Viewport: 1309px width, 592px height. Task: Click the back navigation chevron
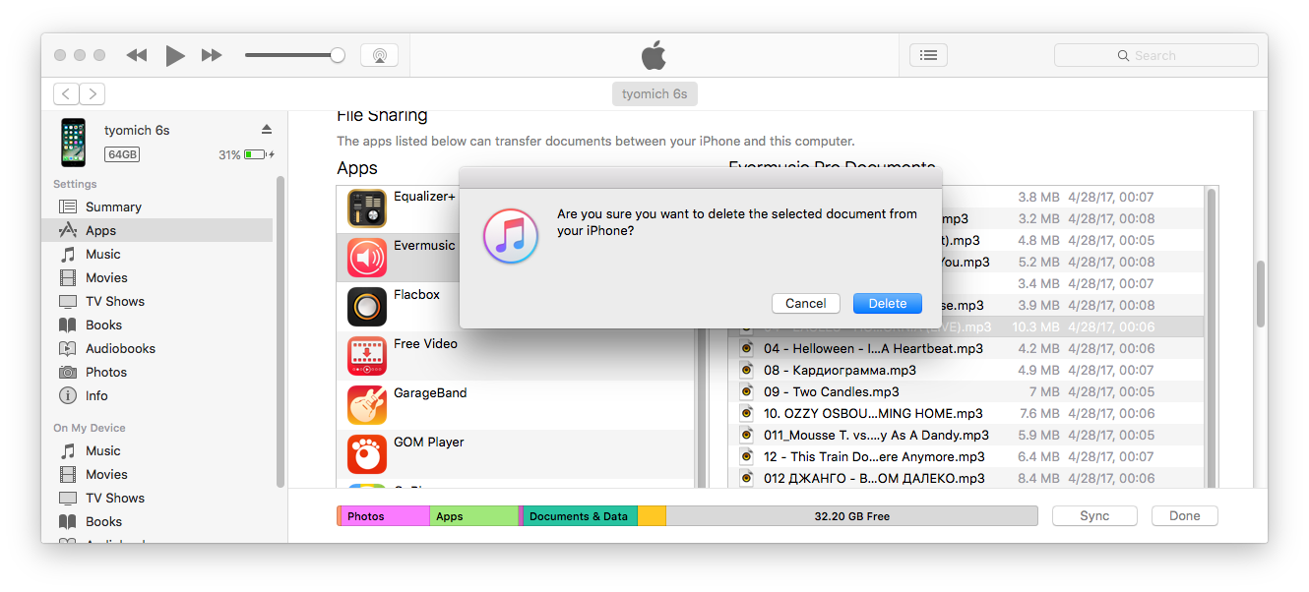65,93
